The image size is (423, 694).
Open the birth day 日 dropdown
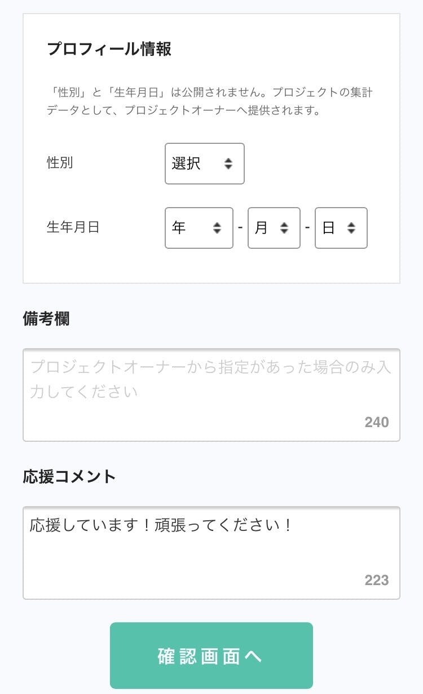[x=341, y=228]
